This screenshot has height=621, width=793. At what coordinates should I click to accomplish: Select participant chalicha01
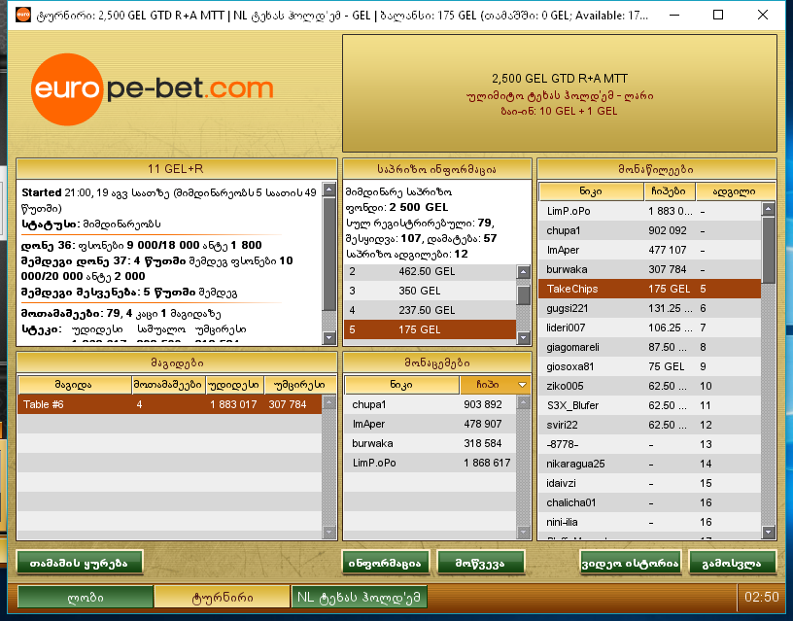point(650,502)
